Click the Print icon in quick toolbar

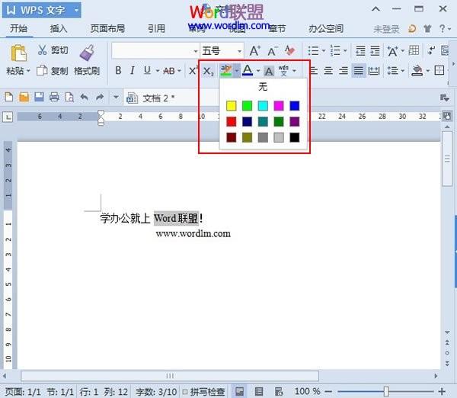tap(54, 97)
